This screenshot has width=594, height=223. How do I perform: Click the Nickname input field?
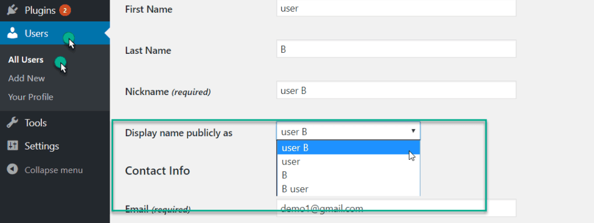(x=396, y=90)
